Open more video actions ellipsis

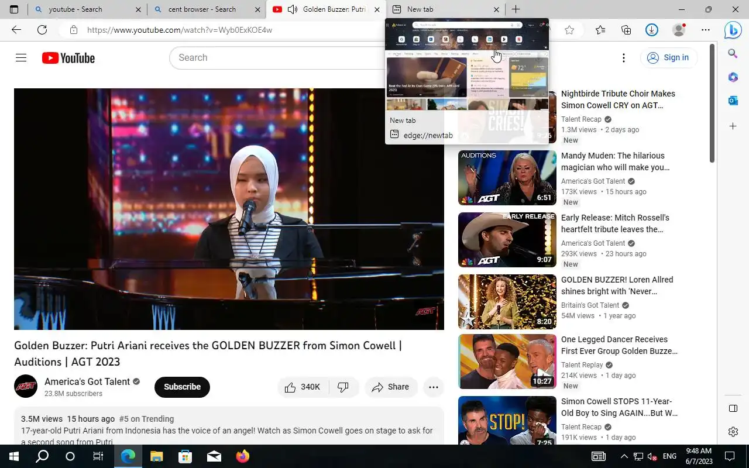point(434,387)
